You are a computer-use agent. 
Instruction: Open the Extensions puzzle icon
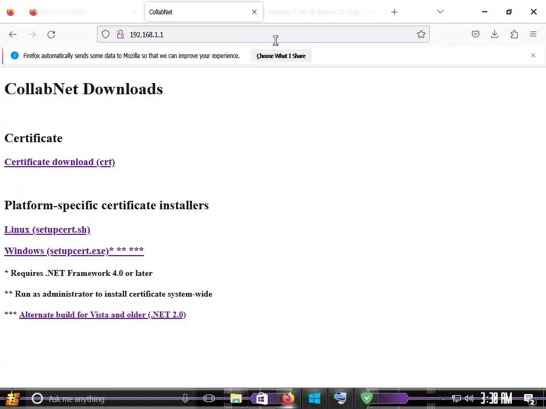(x=514, y=34)
